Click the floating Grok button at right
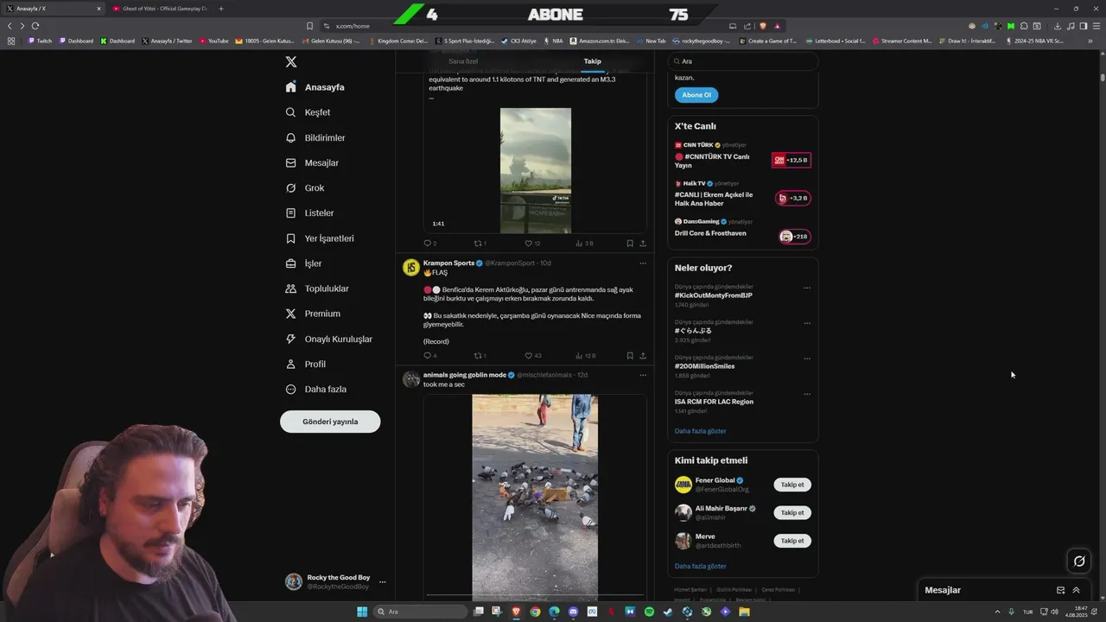Screen dimensions: 1106x622 click(1079, 562)
